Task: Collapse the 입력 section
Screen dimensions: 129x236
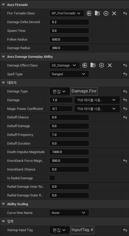Action: pos(3,221)
